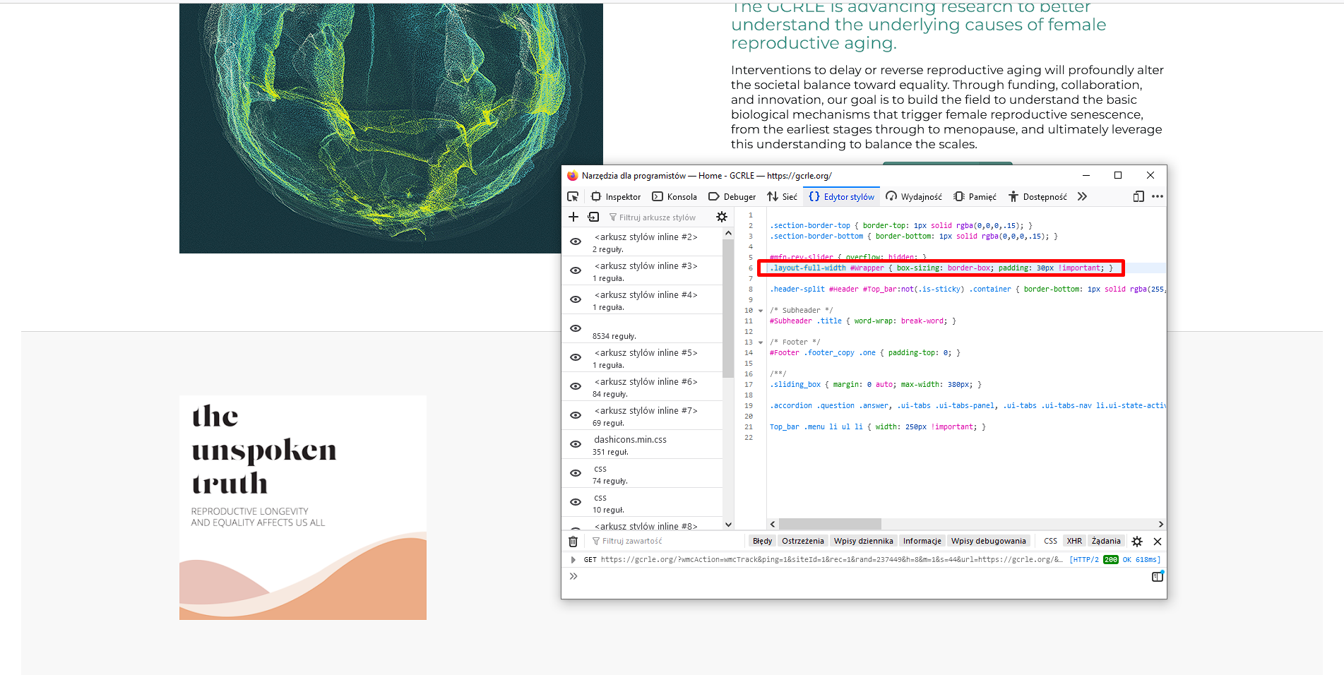This screenshot has width=1344, height=675.
Task: Show more DevTools tabs via double chevron
Action: [x=1082, y=196]
